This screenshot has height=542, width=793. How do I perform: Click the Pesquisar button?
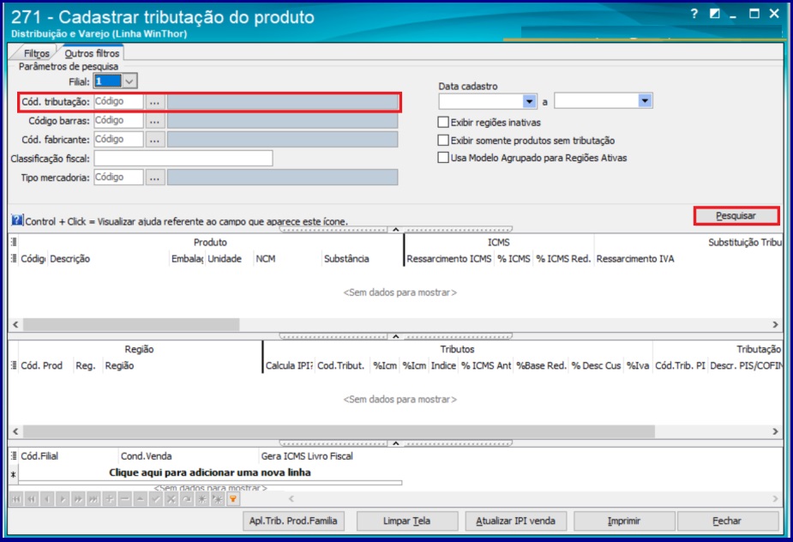[x=736, y=216]
